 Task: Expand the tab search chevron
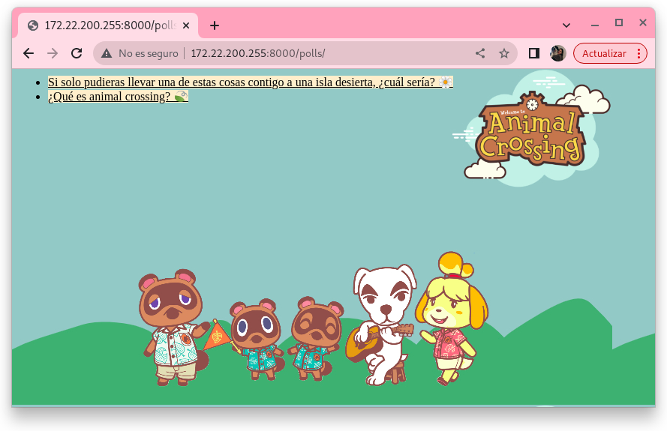pos(566,25)
